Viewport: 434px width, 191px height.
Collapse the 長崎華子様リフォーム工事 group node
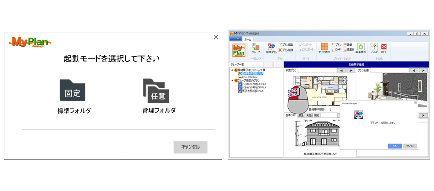coord(232,70)
